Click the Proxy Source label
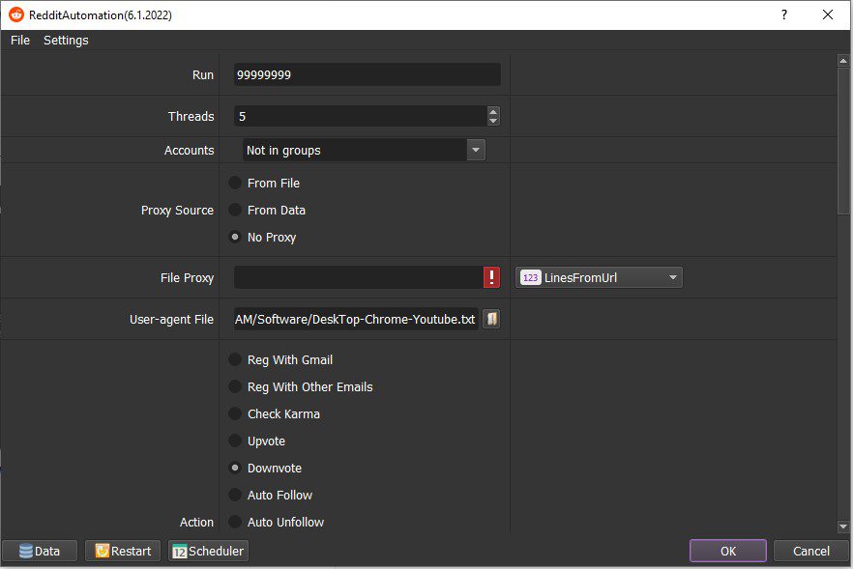 tap(177, 211)
